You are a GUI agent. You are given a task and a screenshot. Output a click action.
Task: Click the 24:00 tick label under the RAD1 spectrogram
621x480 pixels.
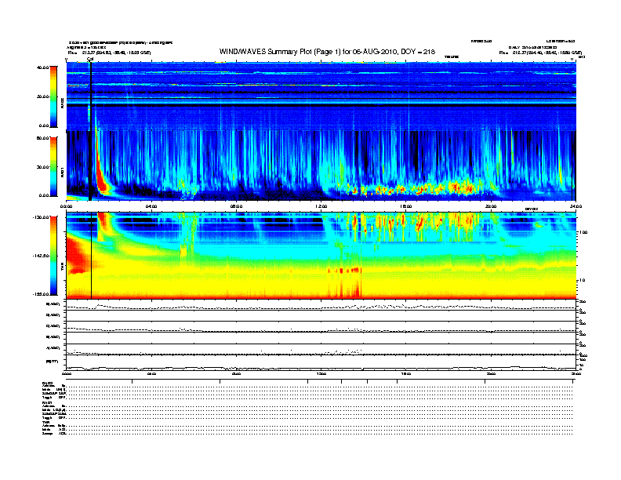(x=576, y=206)
